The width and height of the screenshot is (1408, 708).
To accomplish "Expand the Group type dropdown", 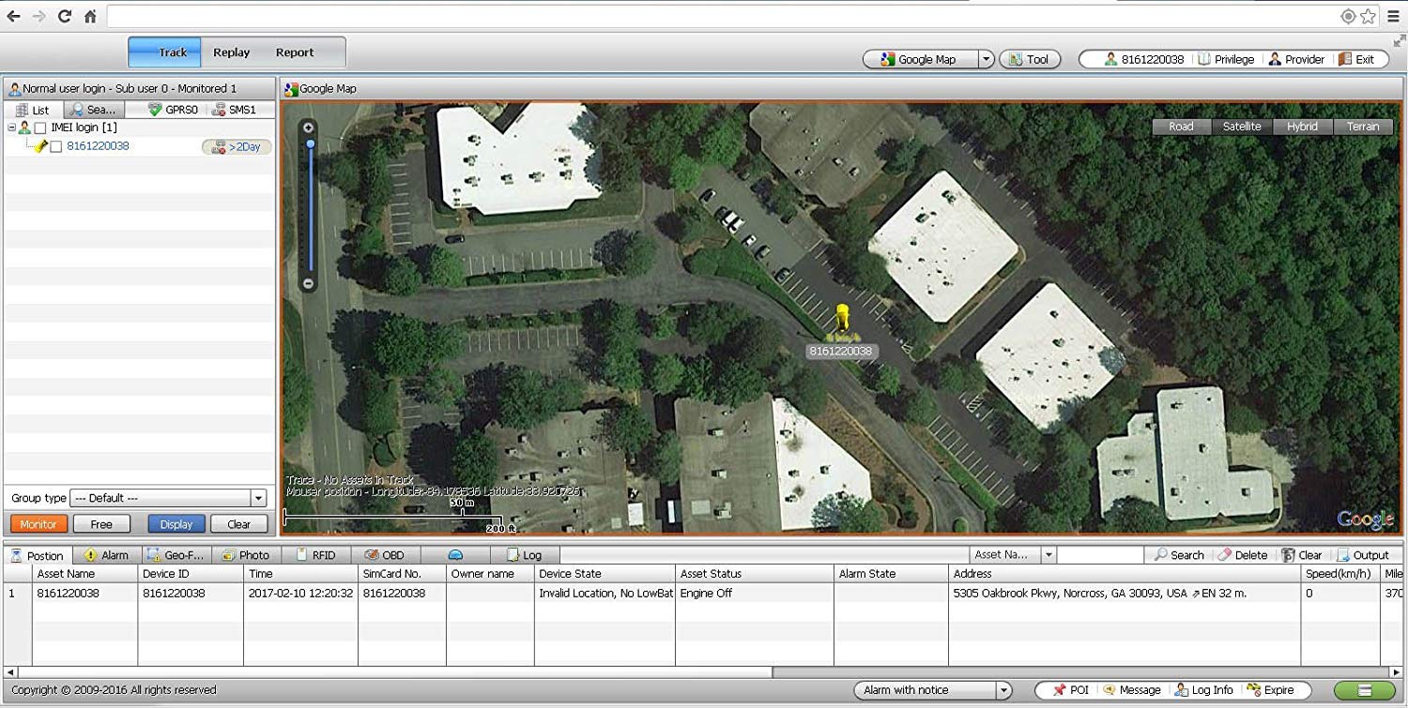I will click(258, 498).
